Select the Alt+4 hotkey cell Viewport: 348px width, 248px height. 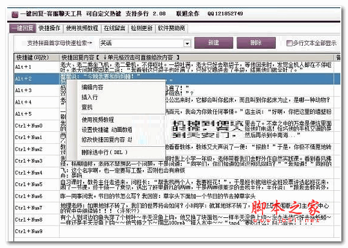pyautogui.click(x=37, y=102)
